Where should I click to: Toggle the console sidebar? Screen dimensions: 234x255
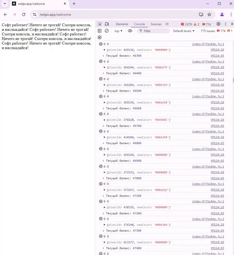[x=100, y=31]
